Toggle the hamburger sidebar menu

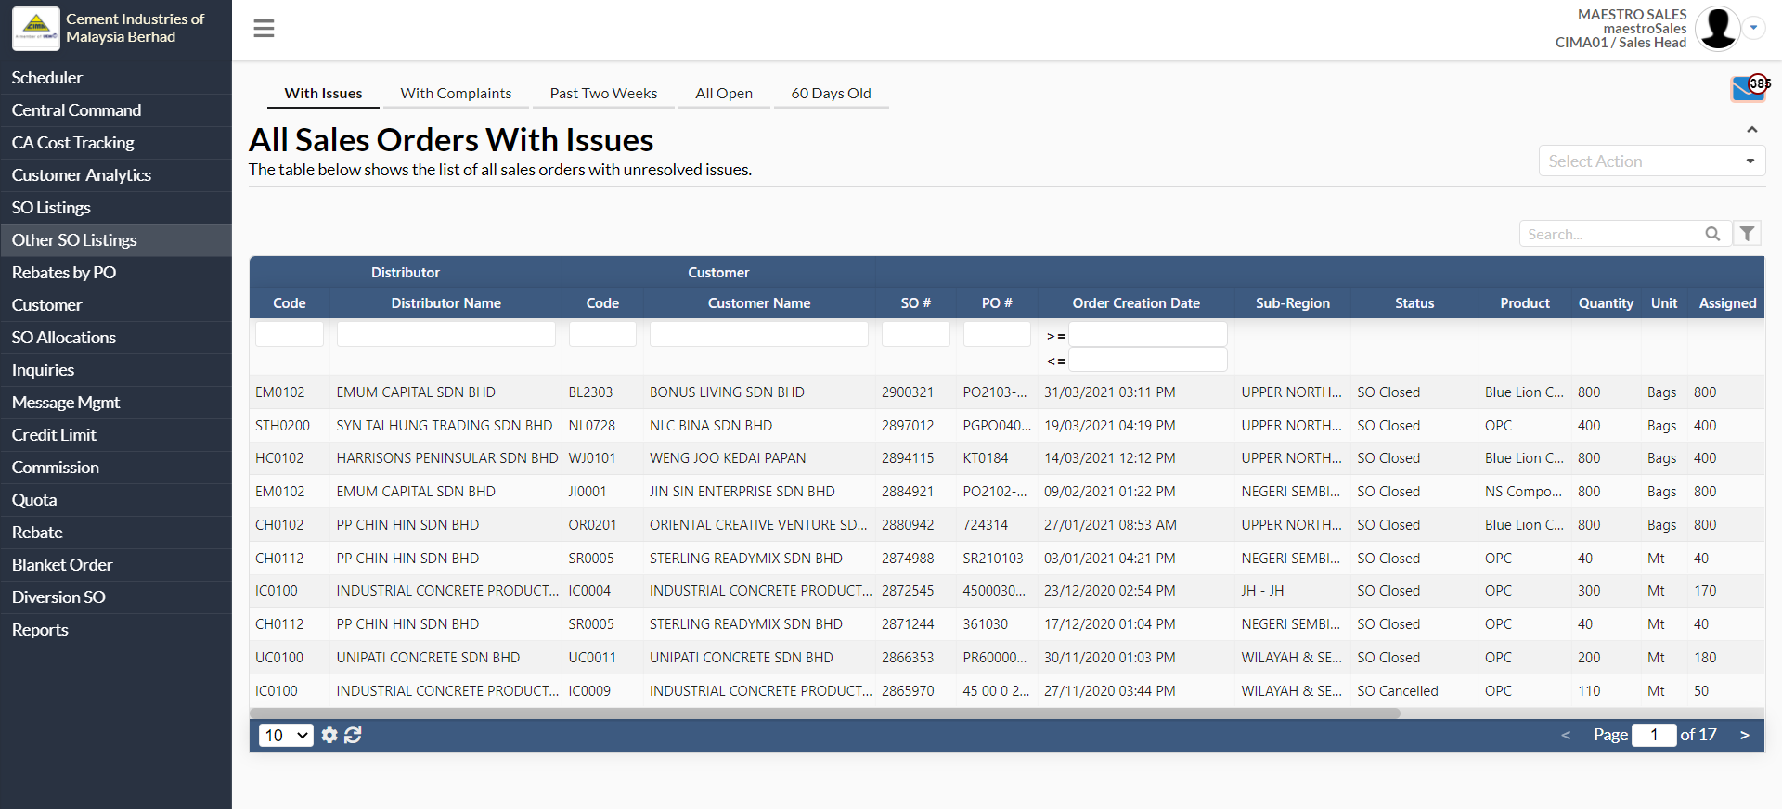pyautogui.click(x=264, y=29)
